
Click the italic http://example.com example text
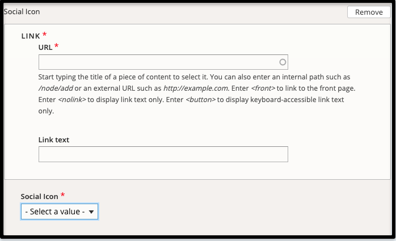196,88
